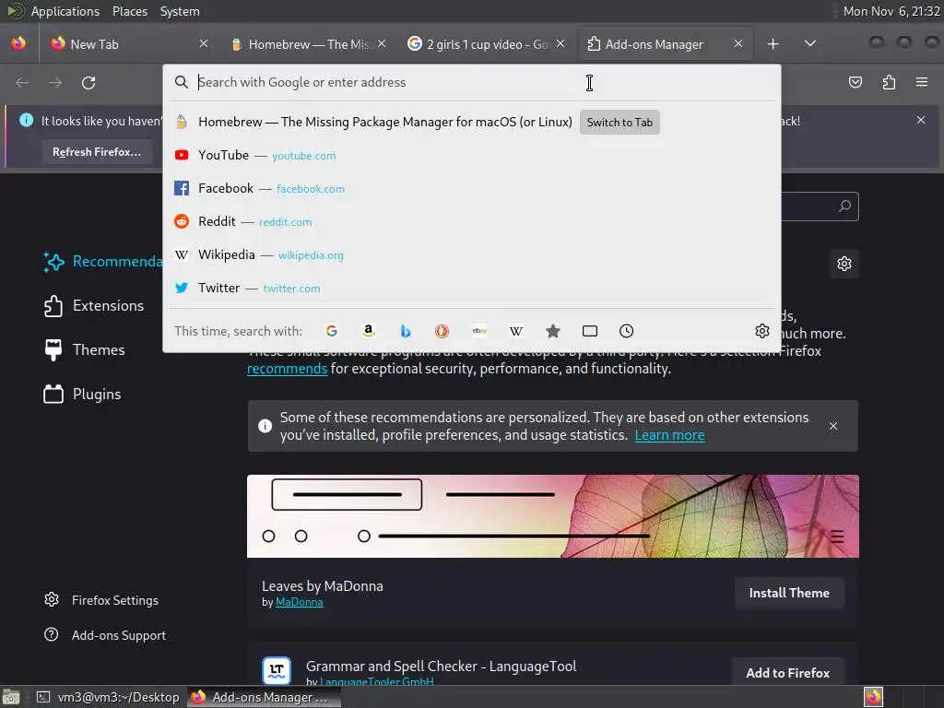This screenshot has width=944, height=708.
Task: Close the New Tab tab
Action: (204, 43)
